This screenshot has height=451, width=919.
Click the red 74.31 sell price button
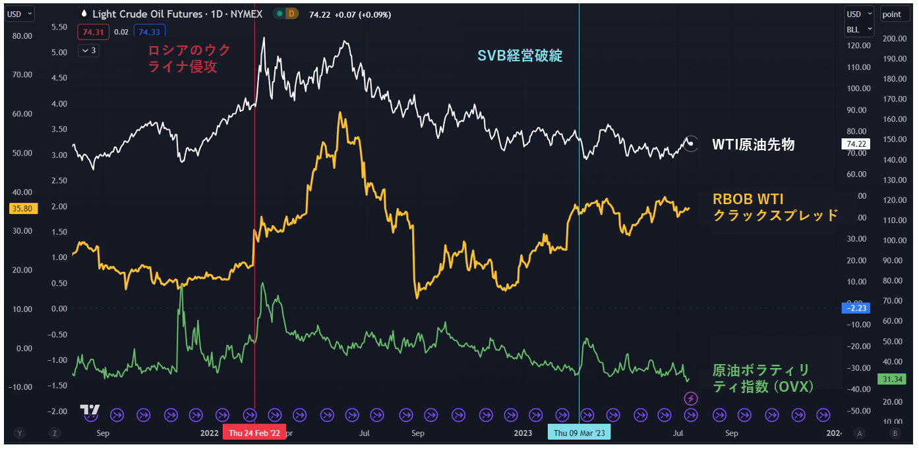point(93,31)
